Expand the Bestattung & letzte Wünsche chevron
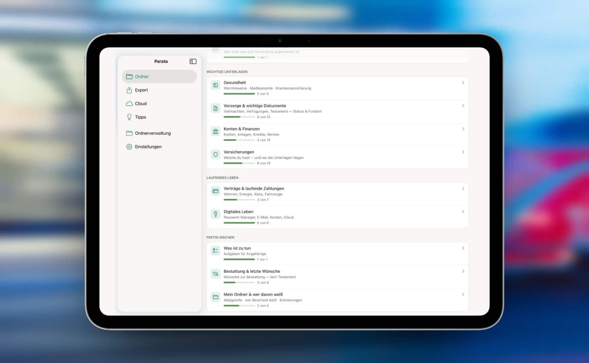Viewport: 589px width, 363px height. pyautogui.click(x=463, y=271)
